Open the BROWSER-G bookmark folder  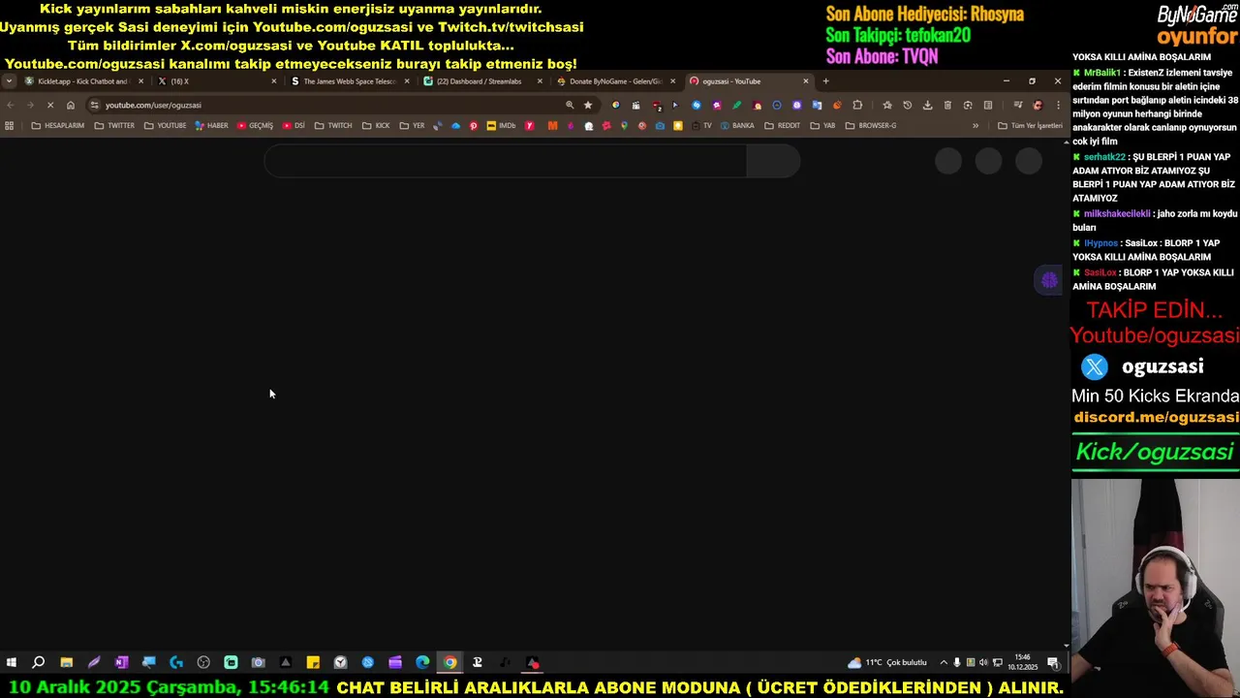click(871, 125)
